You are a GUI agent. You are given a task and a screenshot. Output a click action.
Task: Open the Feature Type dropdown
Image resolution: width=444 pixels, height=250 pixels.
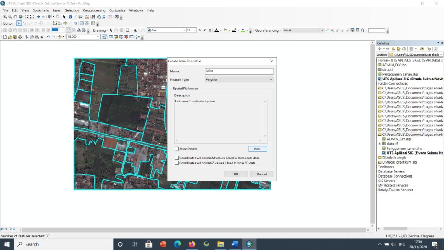[x=239, y=80]
